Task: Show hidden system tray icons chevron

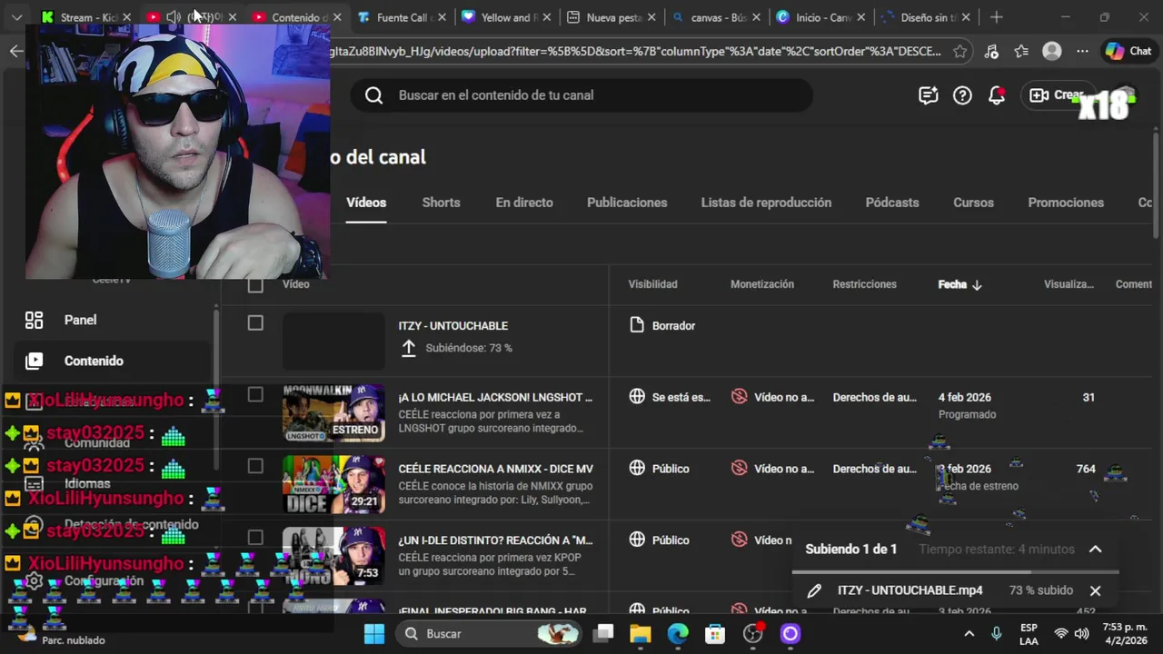Action: (969, 634)
